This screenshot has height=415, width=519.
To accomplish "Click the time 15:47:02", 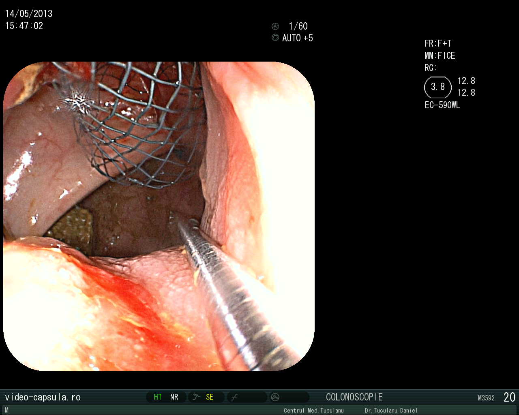I will point(24,26).
